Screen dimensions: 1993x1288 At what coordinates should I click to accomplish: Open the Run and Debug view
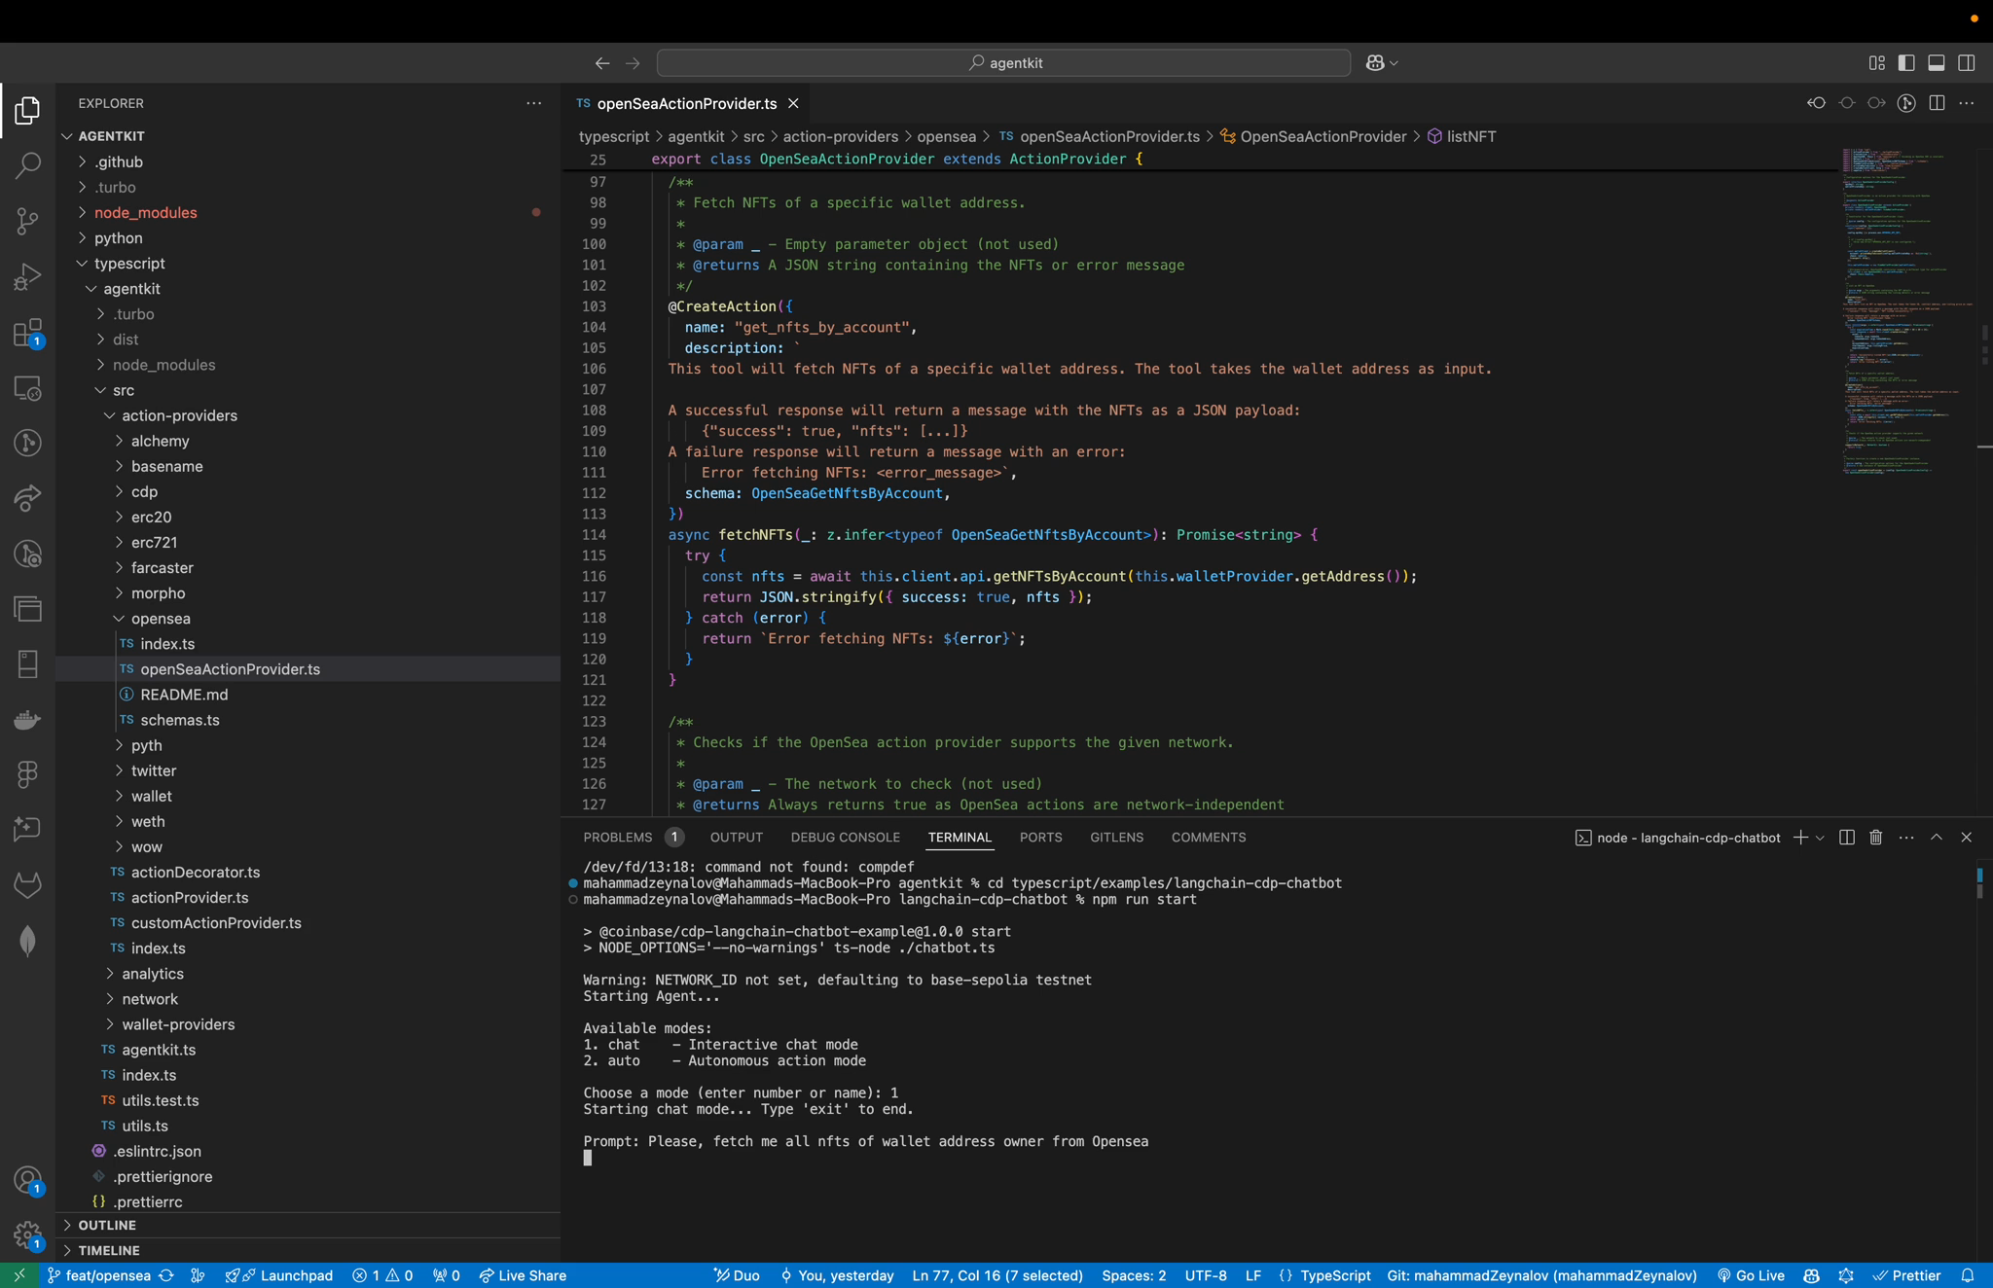pyautogui.click(x=27, y=276)
